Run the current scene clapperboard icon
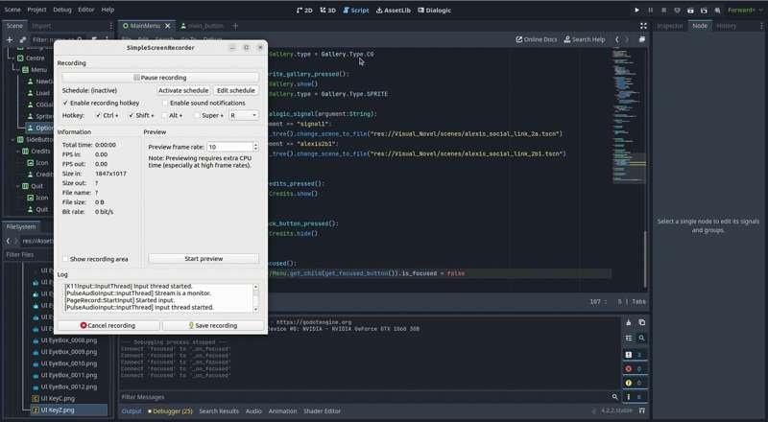This screenshot has width=768, height=422. 690,11
